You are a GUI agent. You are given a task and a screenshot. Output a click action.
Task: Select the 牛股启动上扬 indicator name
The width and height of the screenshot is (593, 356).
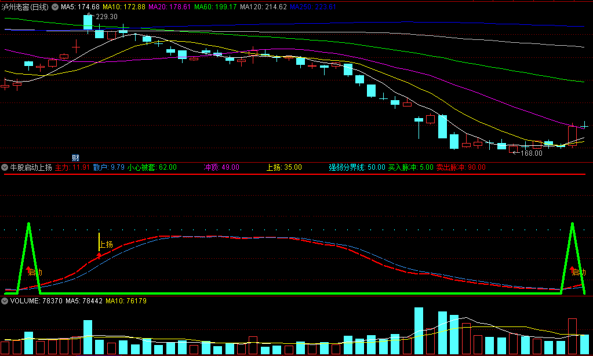[31, 167]
